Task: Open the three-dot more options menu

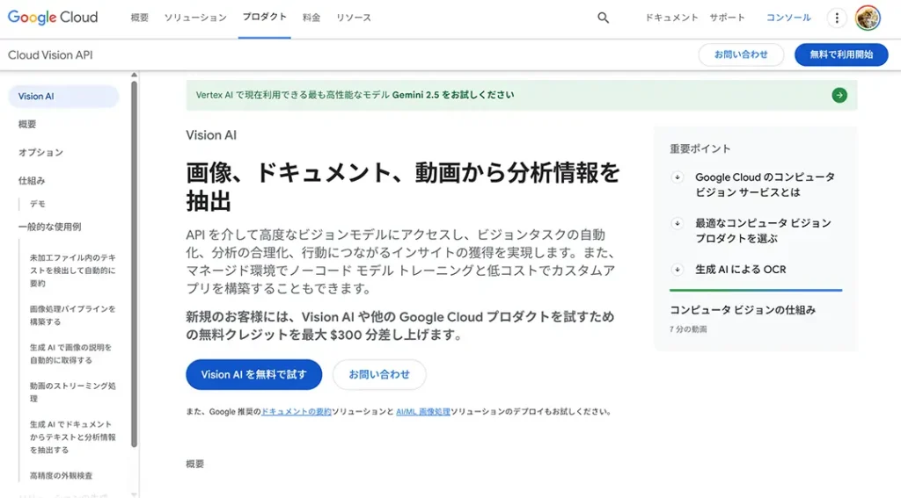Action: [837, 18]
